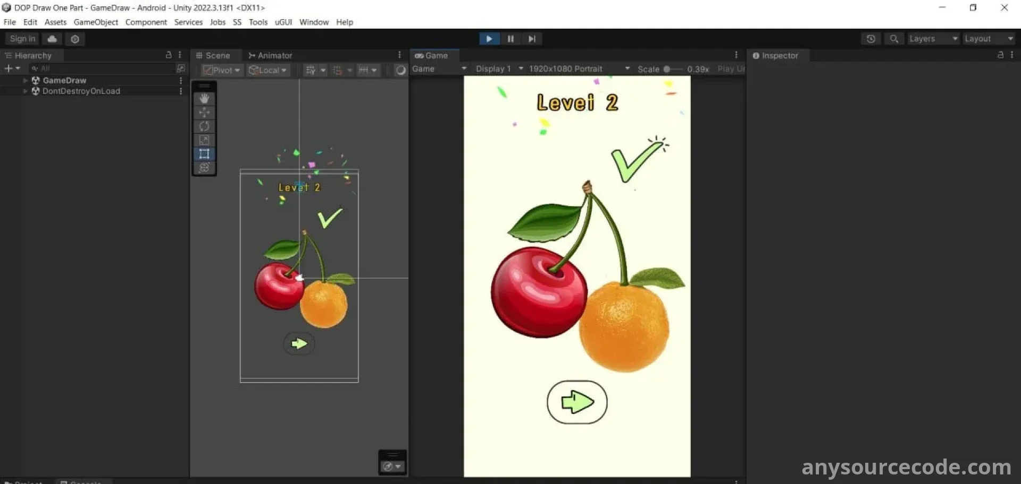Viewport: 1021px width, 484px height.
Task: Open the Unity cloud services icon
Action: [52, 39]
